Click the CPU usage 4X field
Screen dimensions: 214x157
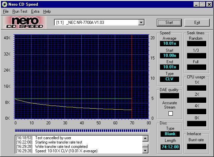click(x=197, y=112)
